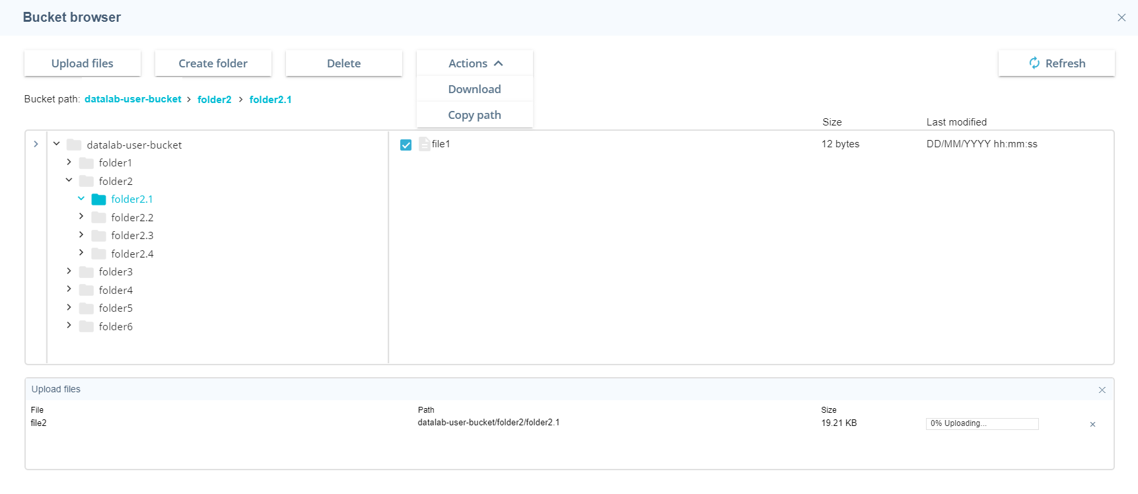This screenshot has width=1138, height=494.
Task: Select datalab-user-bucket label in tree
Action: pos(134,145)
